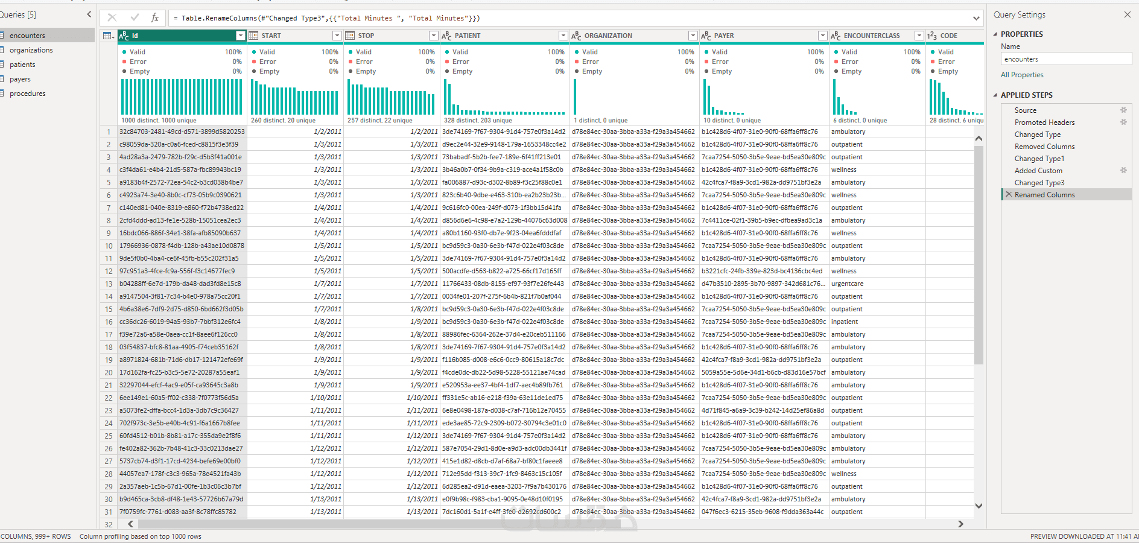Collapse the PROPERTIES section
The height and width of the screenshot is (543, 1139).
click(x=995, y=34)
